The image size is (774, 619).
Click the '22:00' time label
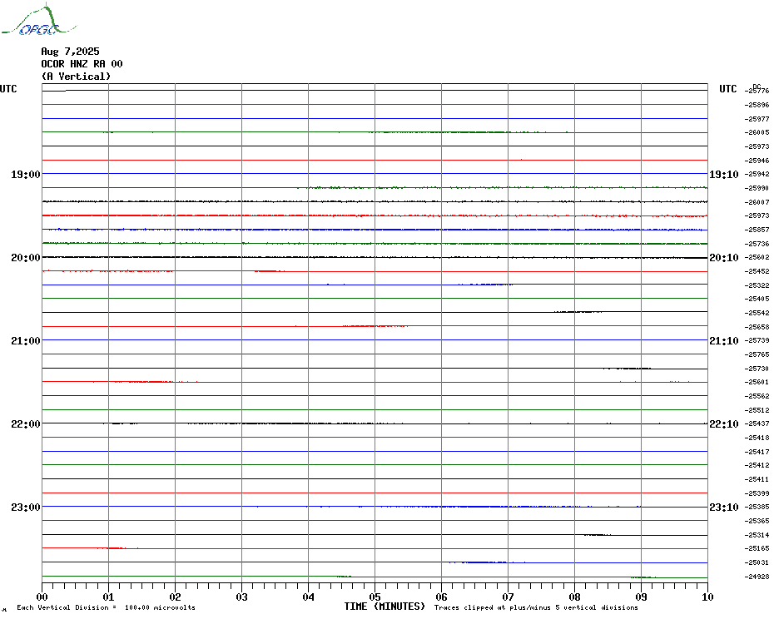click(x=26, y=424)
